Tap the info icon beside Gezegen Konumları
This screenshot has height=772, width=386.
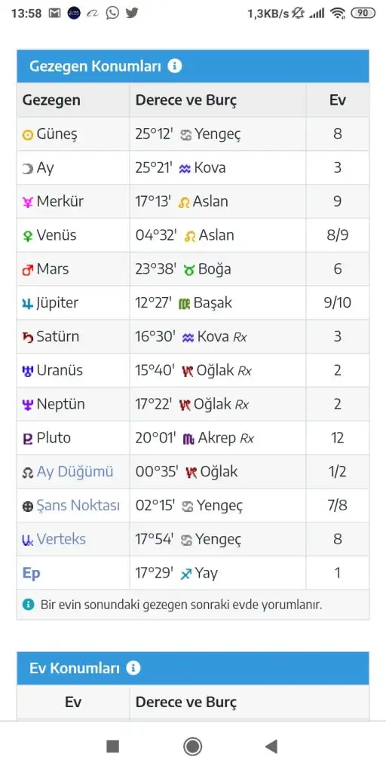coord(174,66)
